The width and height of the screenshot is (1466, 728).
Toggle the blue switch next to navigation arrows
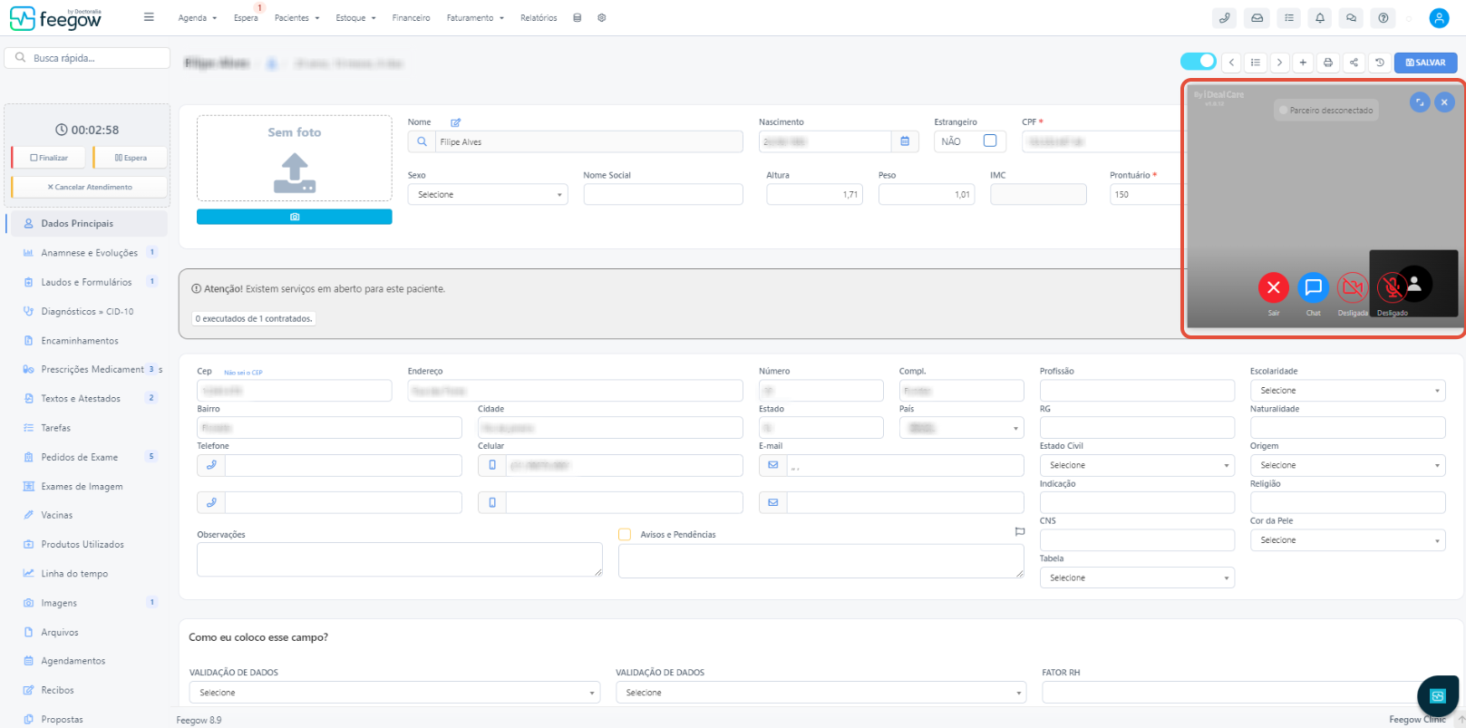(x=1198, y=61)
